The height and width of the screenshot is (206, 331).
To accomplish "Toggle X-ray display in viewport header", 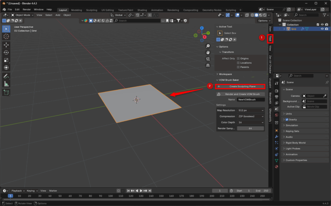I will point(247,15).
